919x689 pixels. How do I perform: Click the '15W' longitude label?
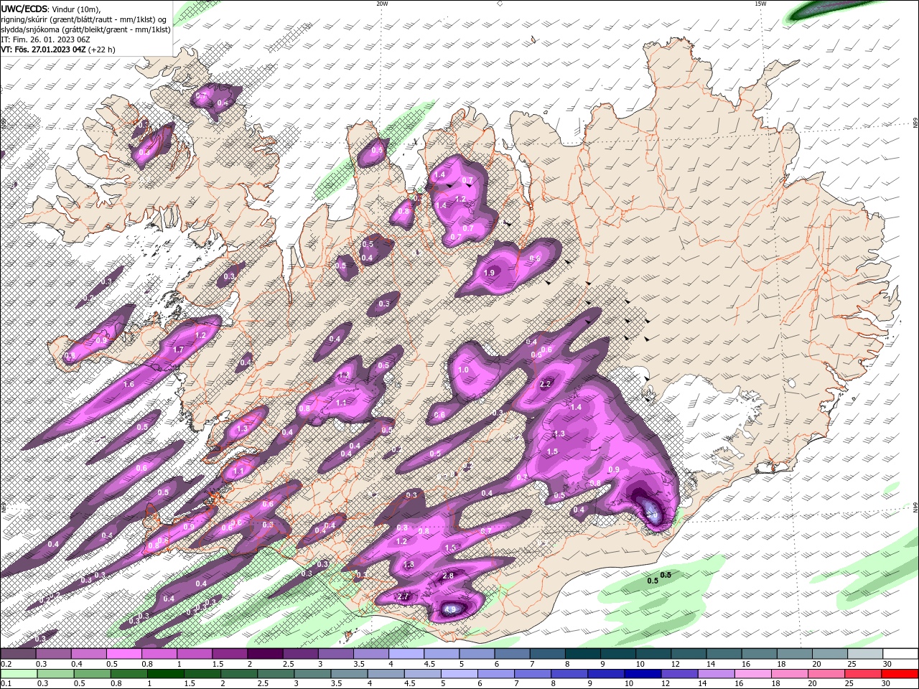click(760, 4)
